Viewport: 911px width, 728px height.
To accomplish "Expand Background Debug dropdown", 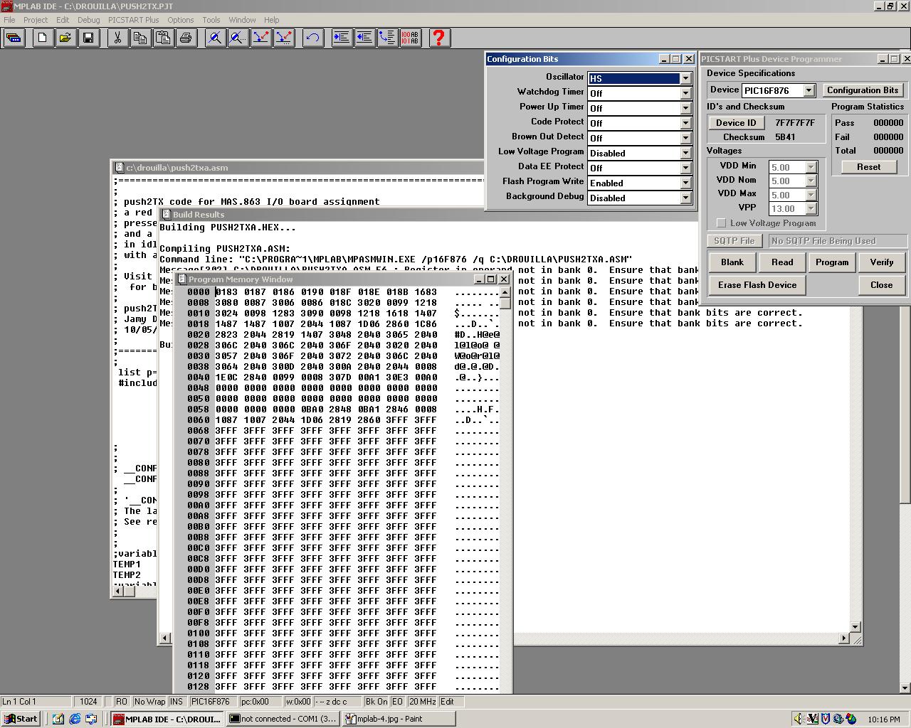I will 685,198.
